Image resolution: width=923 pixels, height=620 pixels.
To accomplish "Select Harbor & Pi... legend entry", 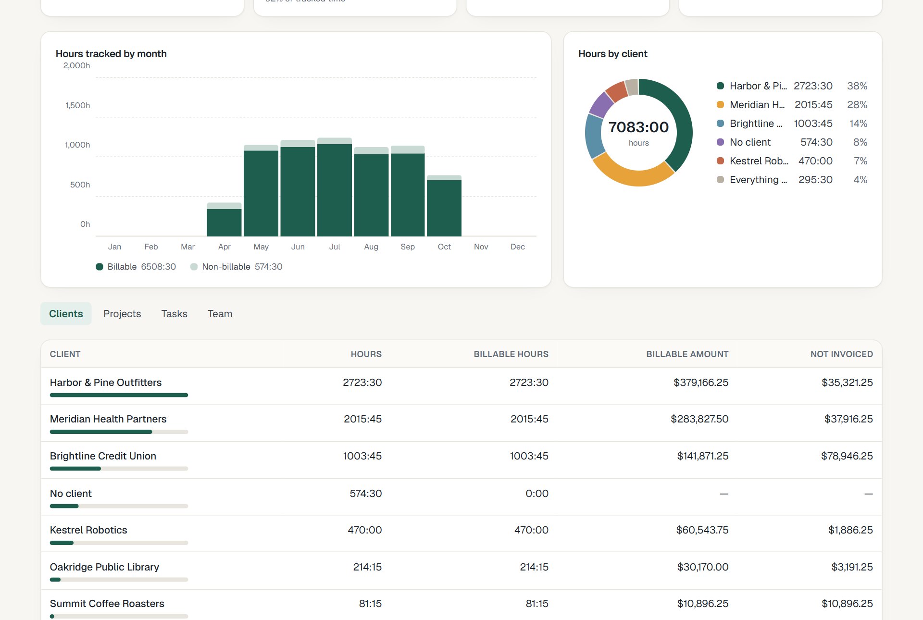I will 792,86.
